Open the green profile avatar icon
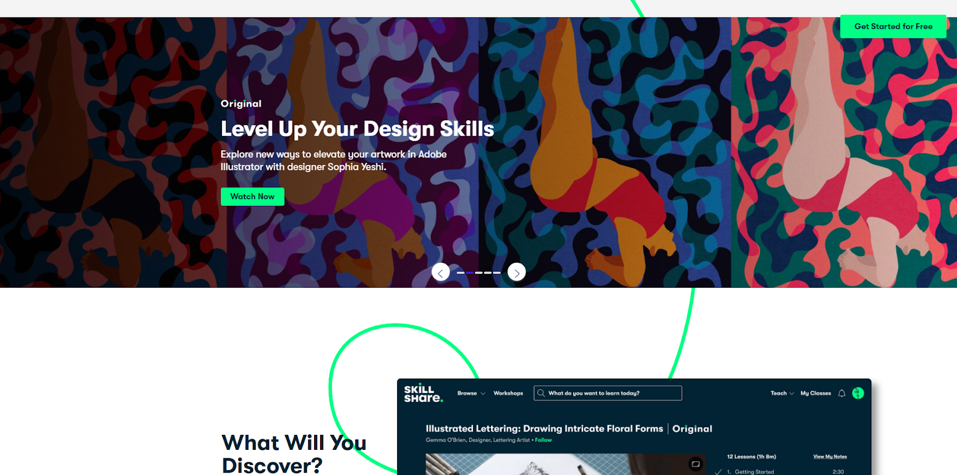Image resolution: width=957 pixels, height=475 pixels. coord(858,393)
